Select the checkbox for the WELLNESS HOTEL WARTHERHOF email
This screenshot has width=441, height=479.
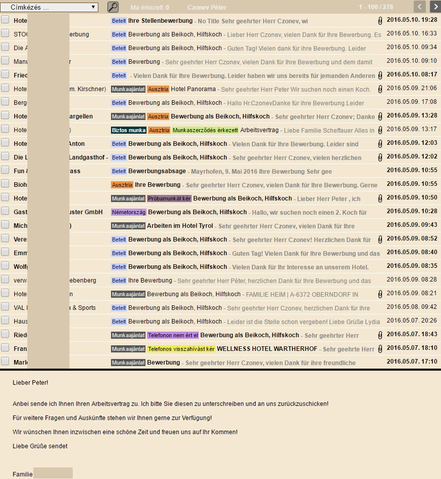click(x=5, y=348)
